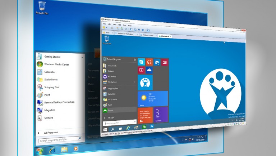Switch to the VMware Home tab
Viewport: 276px width, 156px height.
click(x=107, y=32)
